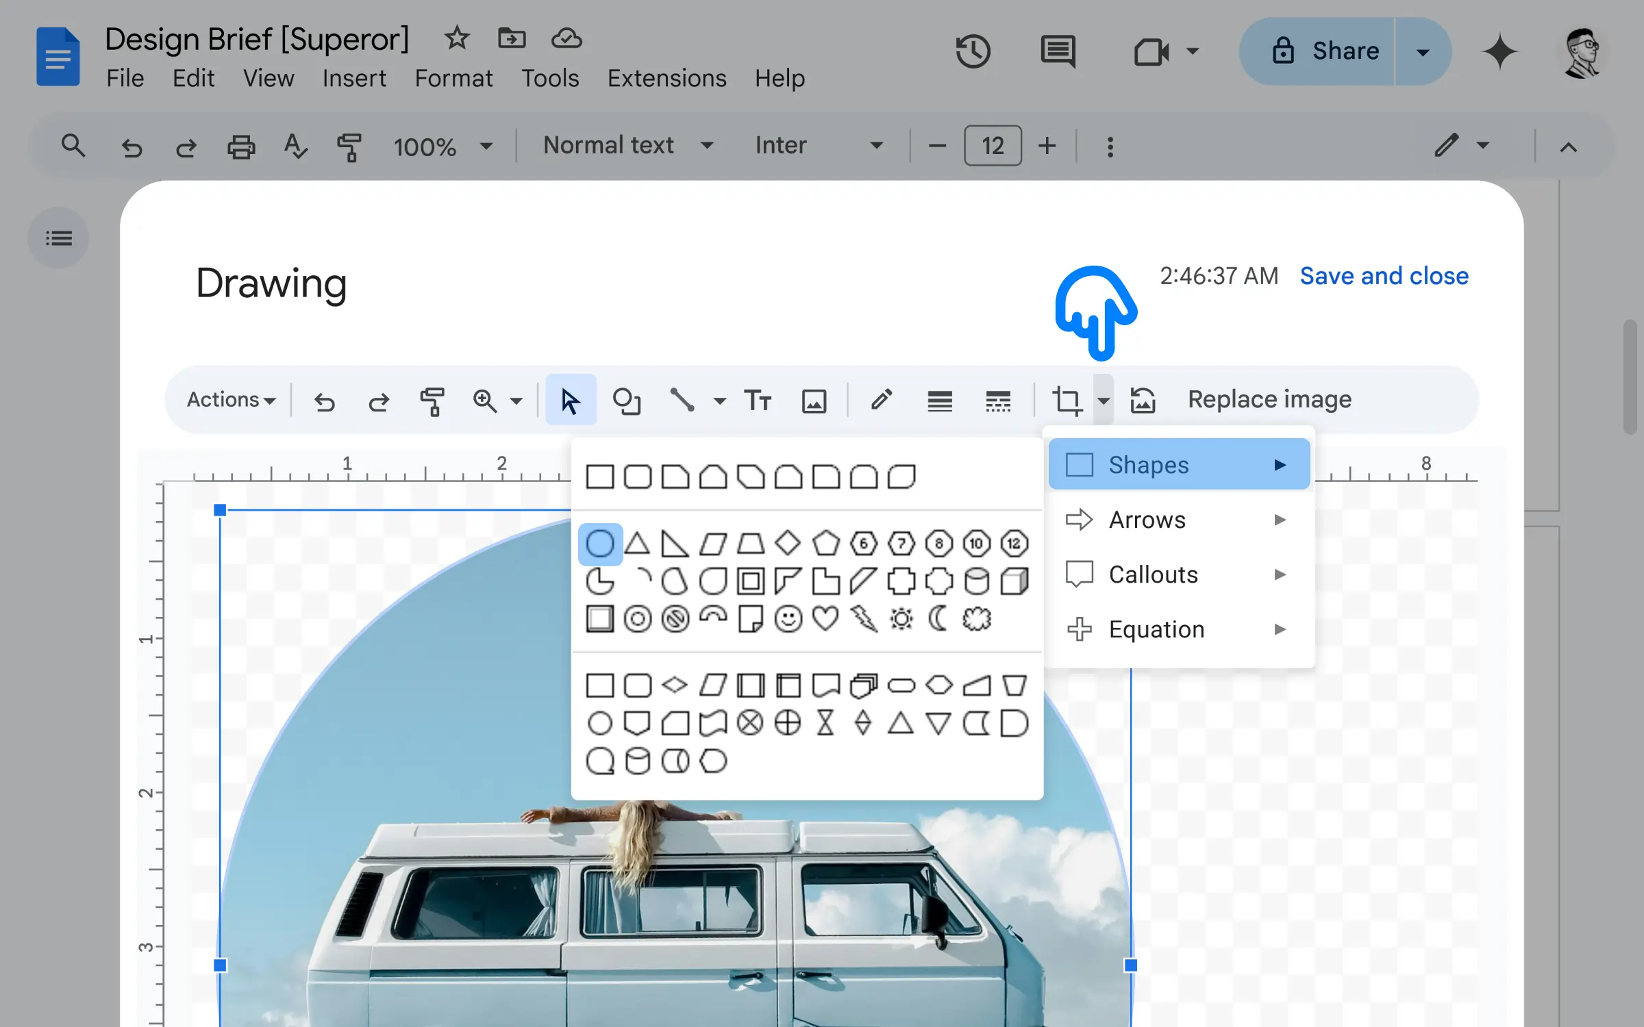The width and height of the screenshot is (1644, 1027).
Task: Click the print icon
Action: [x=241, y=147]
